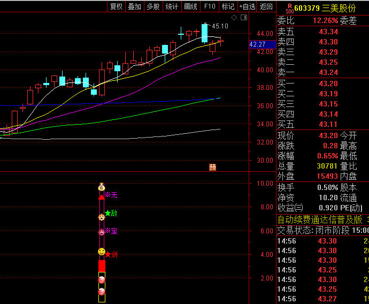Click the large cyan candlestick at peak

204,33
